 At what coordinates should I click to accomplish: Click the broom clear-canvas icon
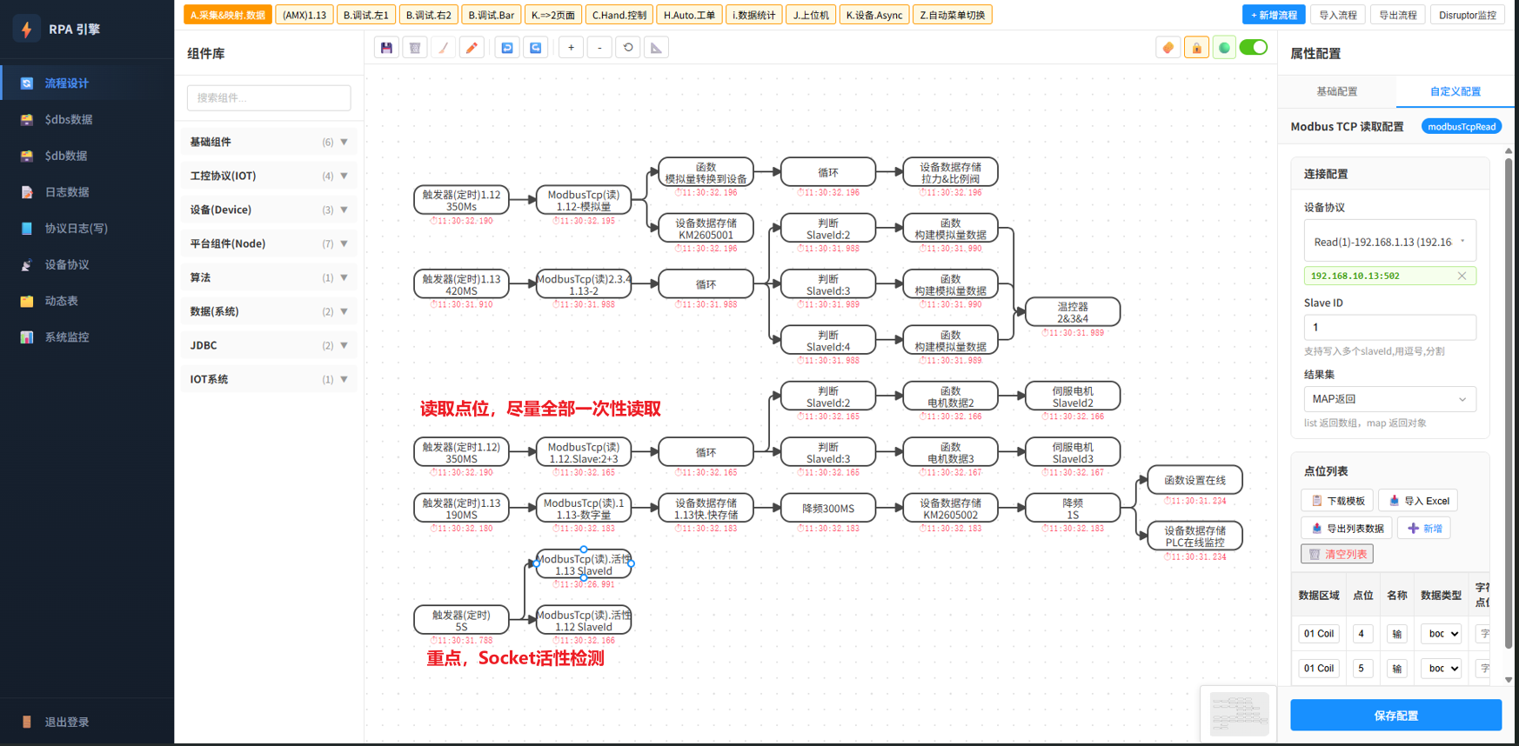click(444, 48)
